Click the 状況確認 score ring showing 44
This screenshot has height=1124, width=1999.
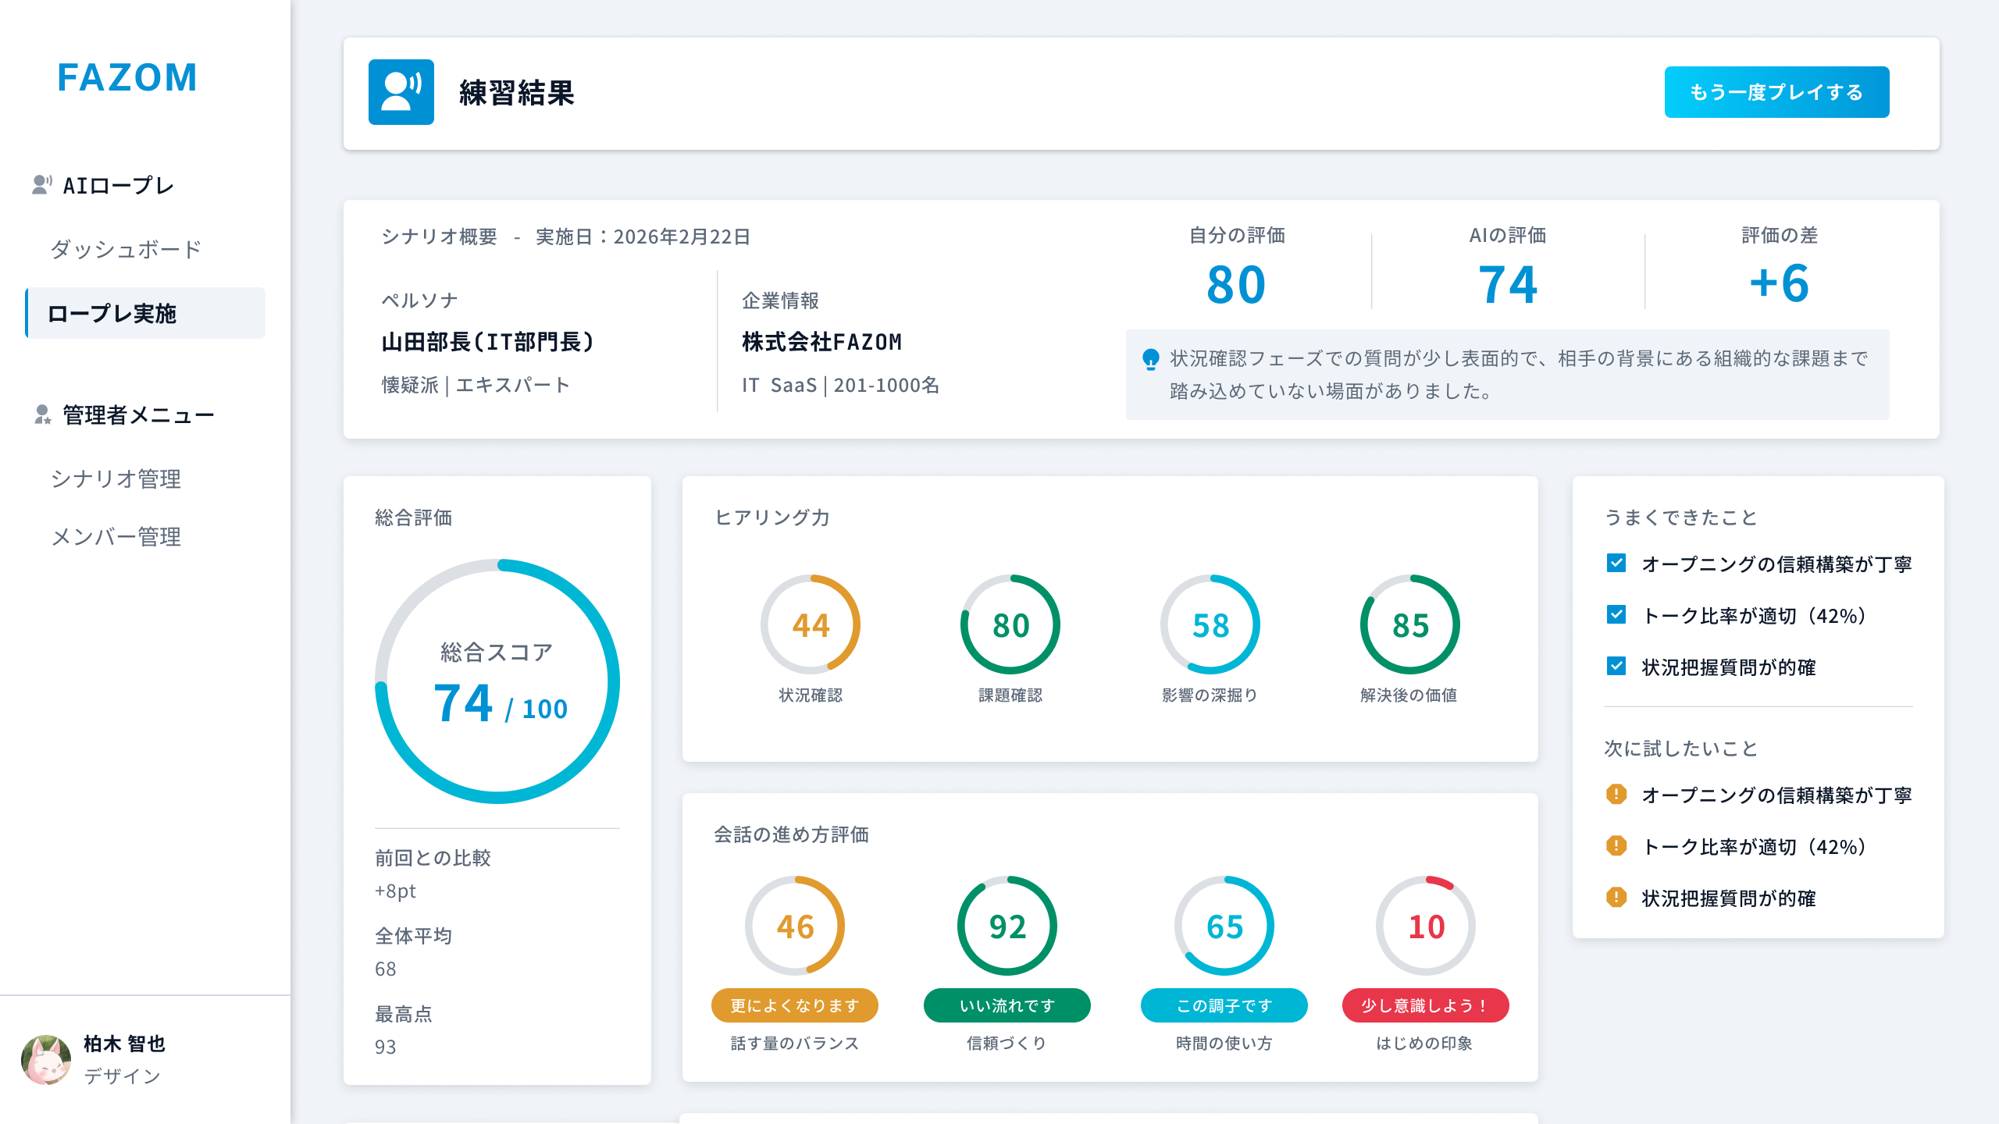[x=812, y=624]
